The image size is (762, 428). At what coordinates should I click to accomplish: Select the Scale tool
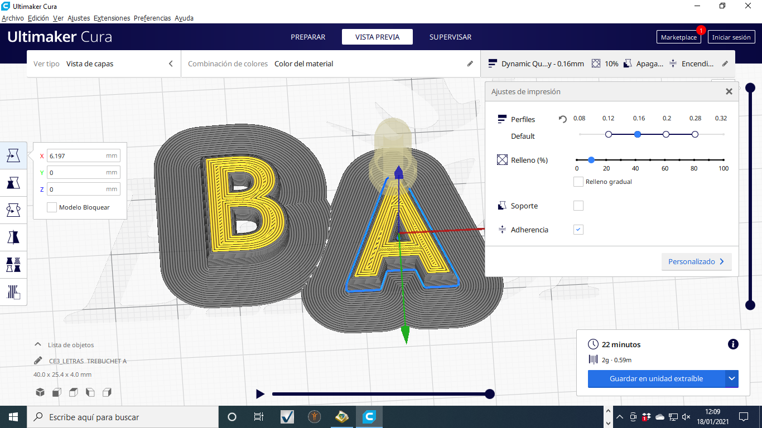[13, 182]
